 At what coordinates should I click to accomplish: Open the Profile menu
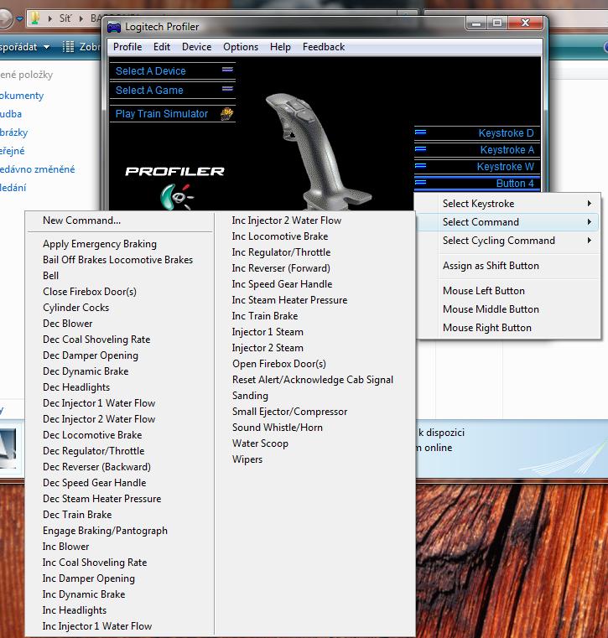pos(127,47)
